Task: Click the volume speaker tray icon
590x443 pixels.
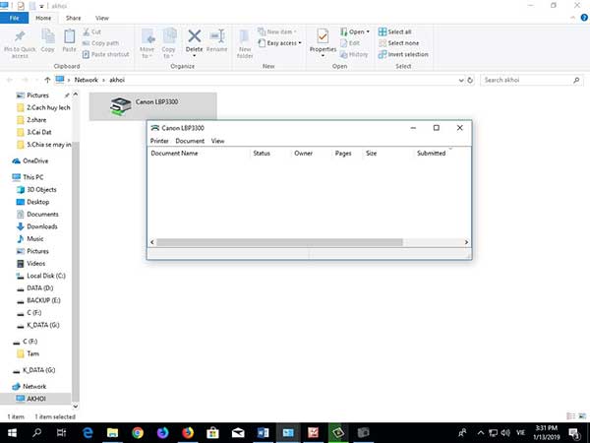Action: 505,433
